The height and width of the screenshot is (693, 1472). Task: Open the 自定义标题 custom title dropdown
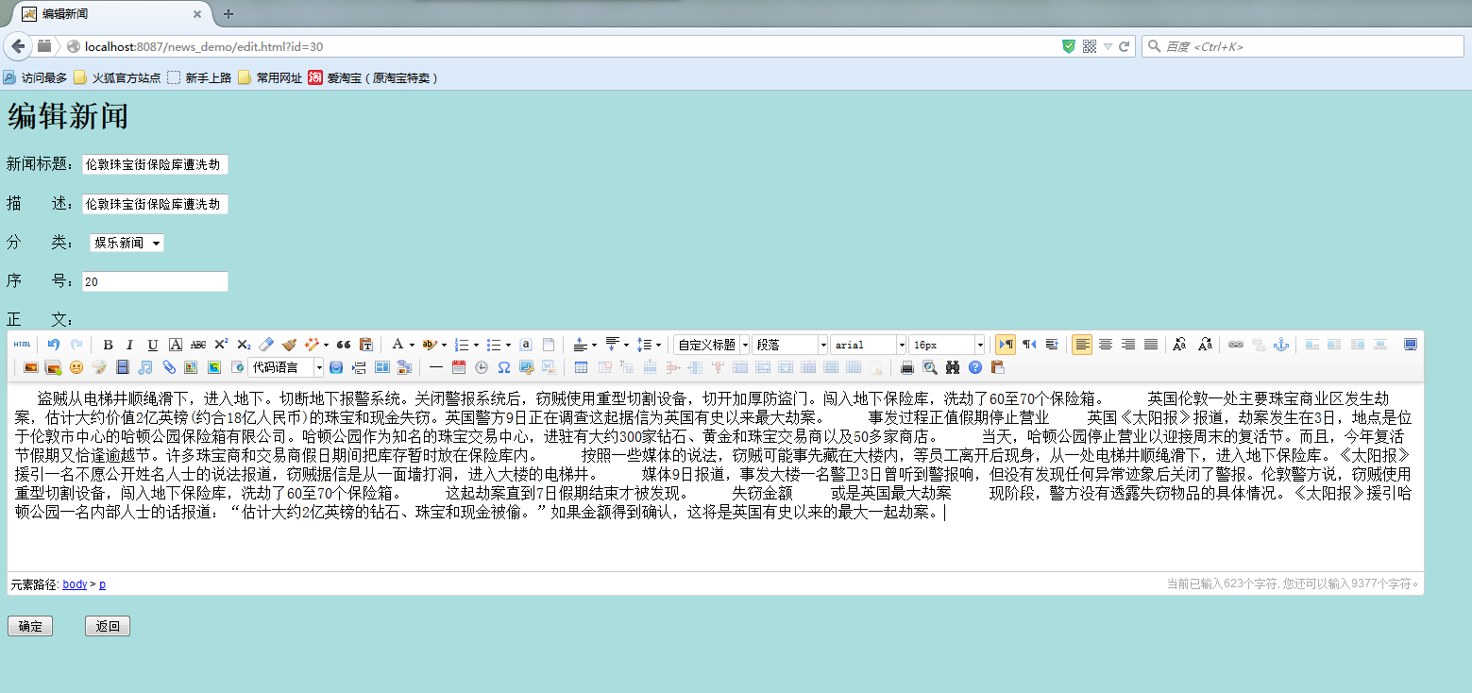click(x=713, y=345)
